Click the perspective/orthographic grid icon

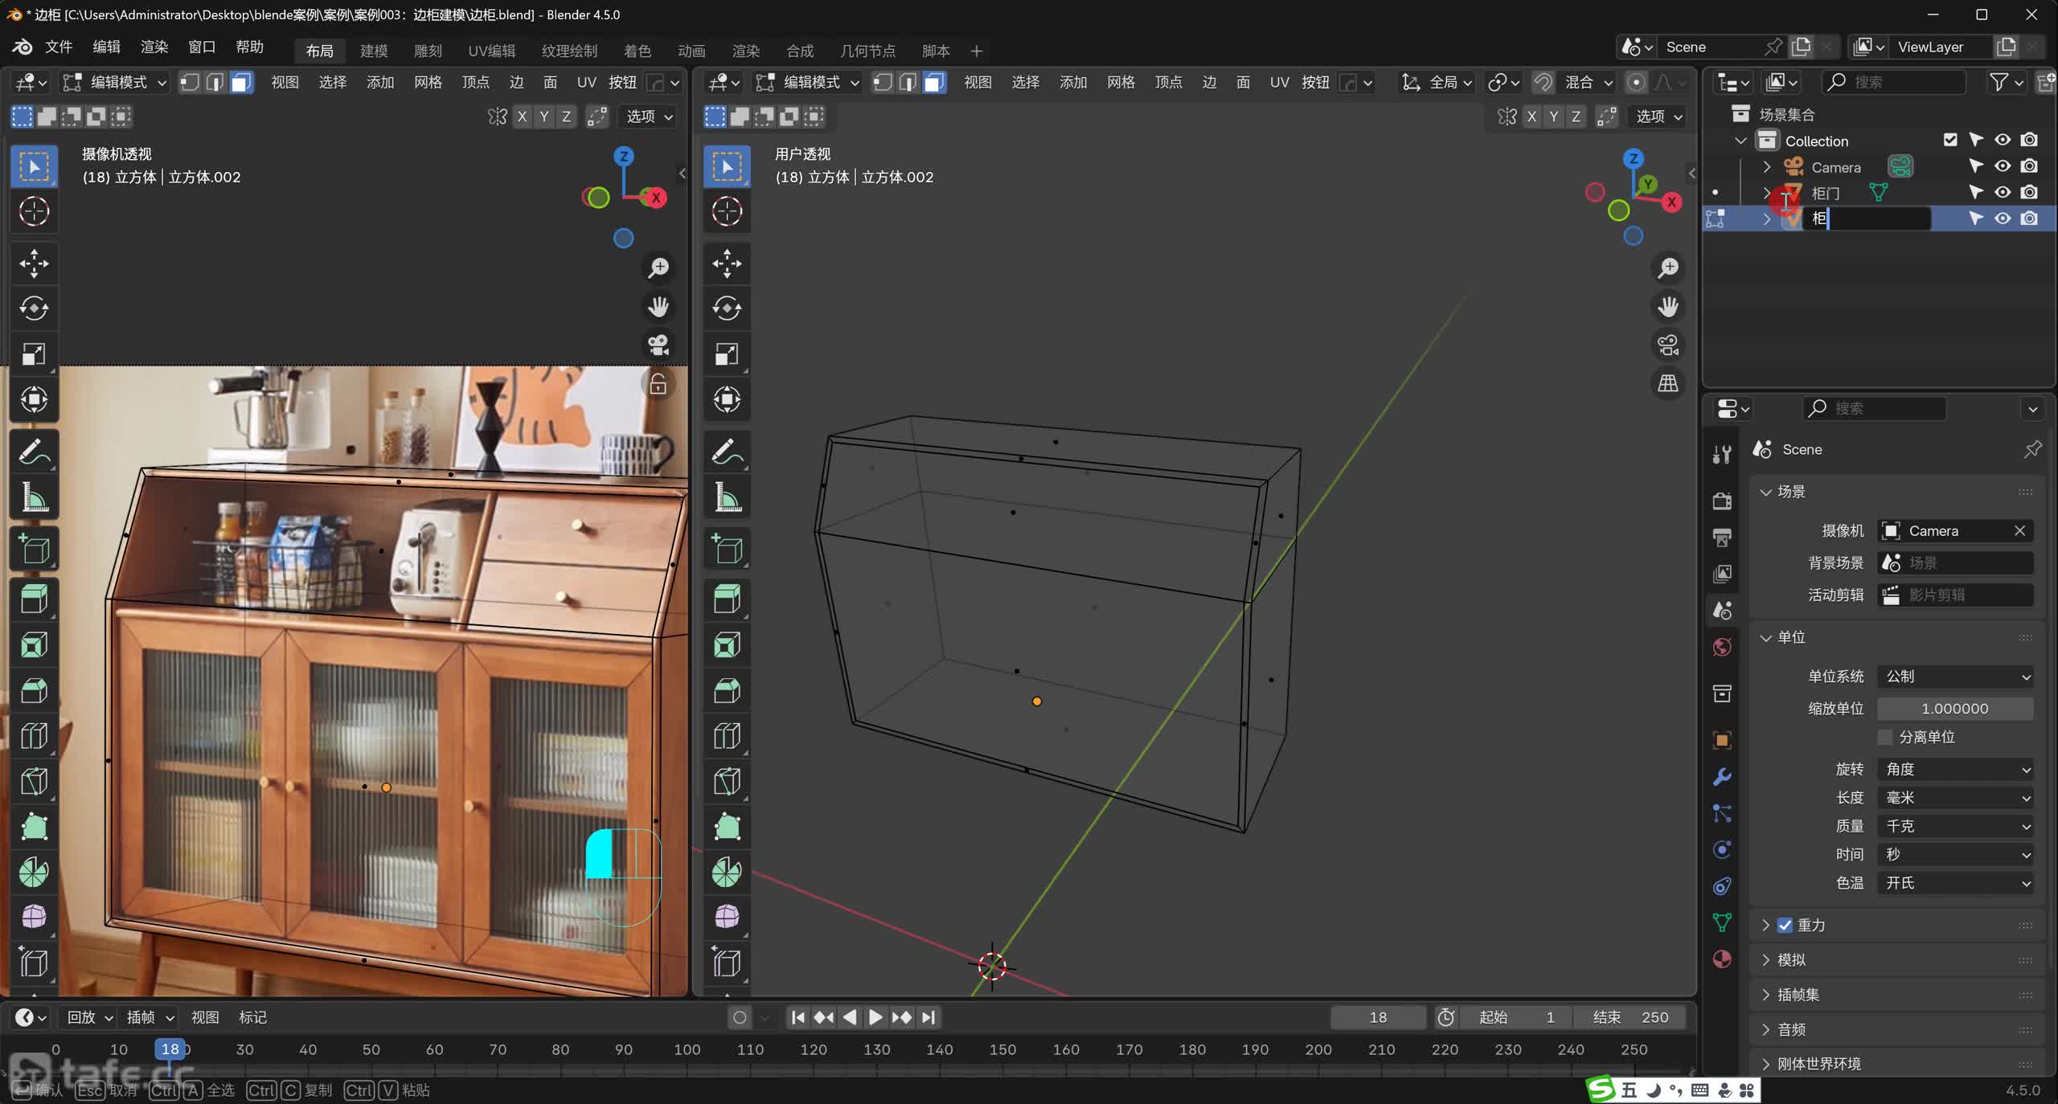[1668, 383]
